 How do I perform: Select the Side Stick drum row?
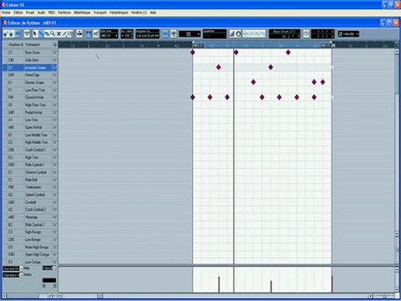pyautogui.click(x=30, y=60)
